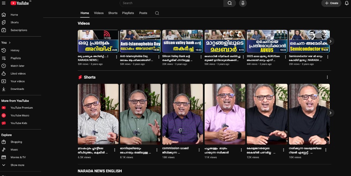Switch to the Shorts channel tab
351x176 pixels.
(113, 13)
